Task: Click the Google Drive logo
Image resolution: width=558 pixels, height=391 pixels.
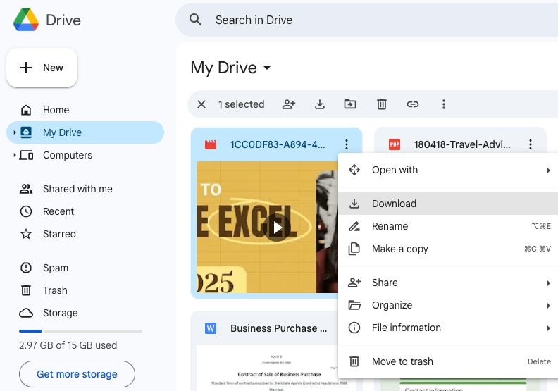Action: 26,20
